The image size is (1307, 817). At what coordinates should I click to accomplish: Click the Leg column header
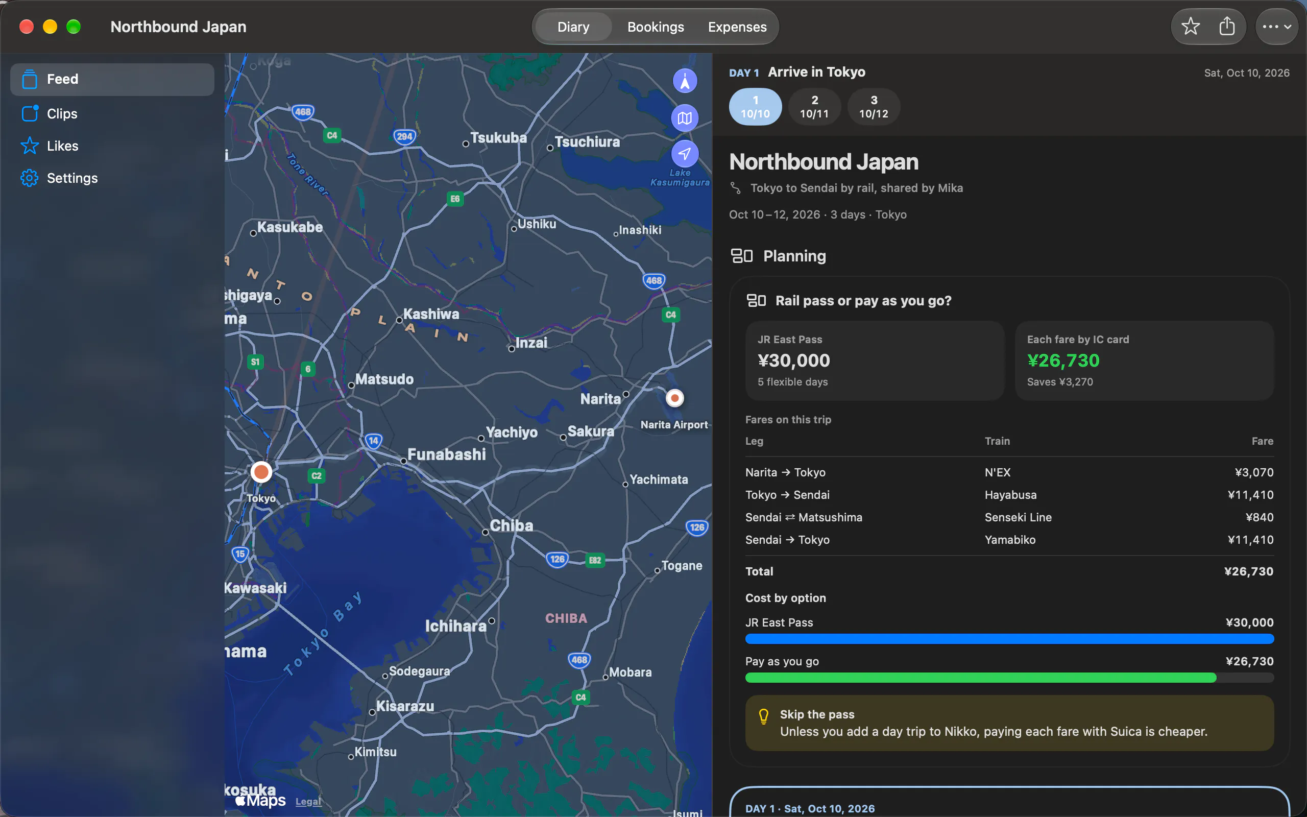click(x=754, y=441)
